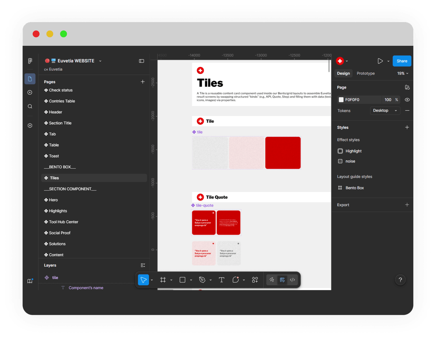This screenshot has width=436, height=338.
Task: Select the Text tool
Action: click(x=222, y=280)
